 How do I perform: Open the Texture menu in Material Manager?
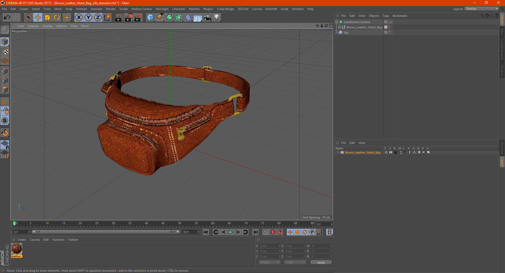73,240
